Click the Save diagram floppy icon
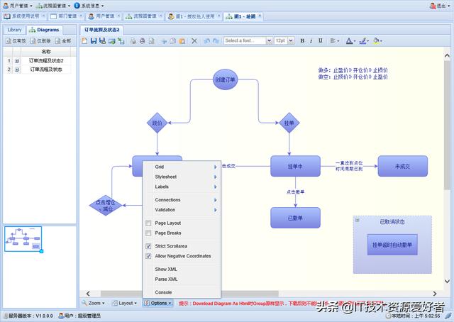The image size is (454, 322). point(93,41)
